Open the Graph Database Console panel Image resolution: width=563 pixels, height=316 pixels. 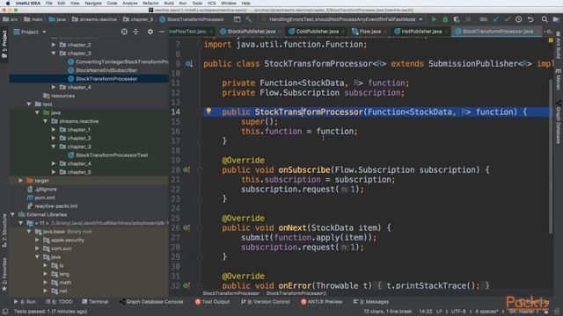(151, 302)
